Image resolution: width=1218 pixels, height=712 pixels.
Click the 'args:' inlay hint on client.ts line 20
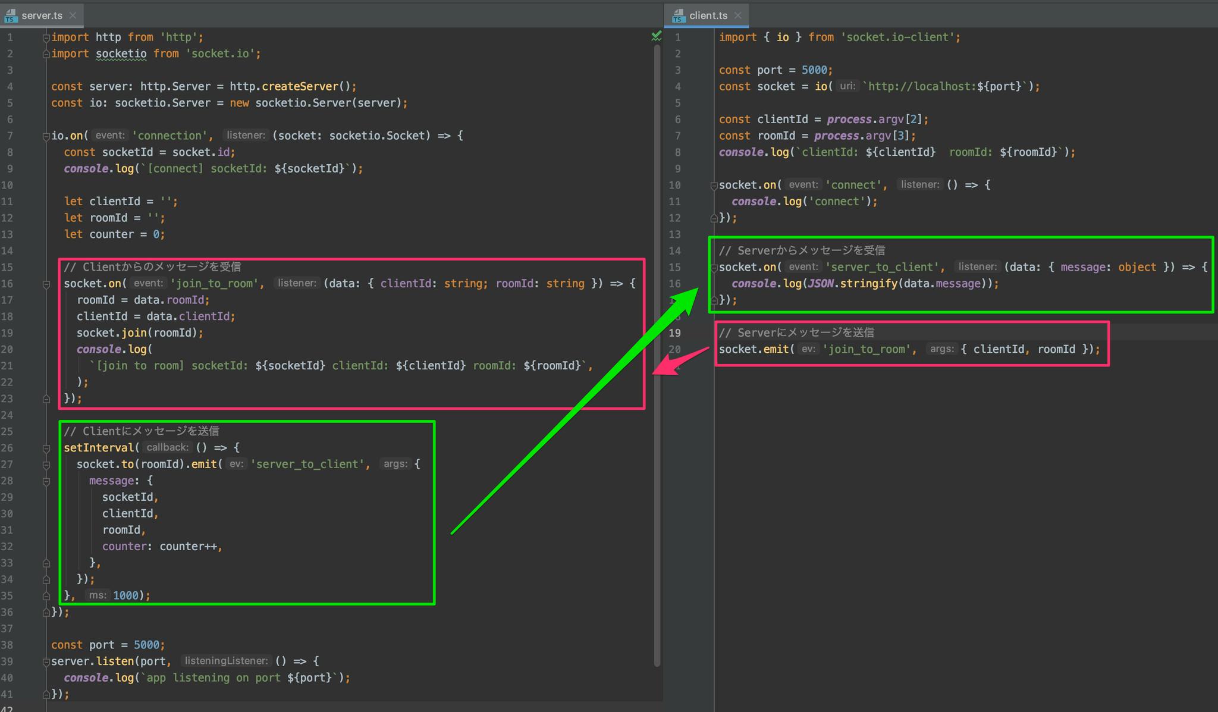pyautogui.click(x=941, y=349)
